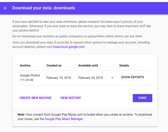Image resolution: width=168 pixels, height=132 pixels.
Task: Click SHOW EXPORTS for Google Photos
Action: click(x=133, y=77)
